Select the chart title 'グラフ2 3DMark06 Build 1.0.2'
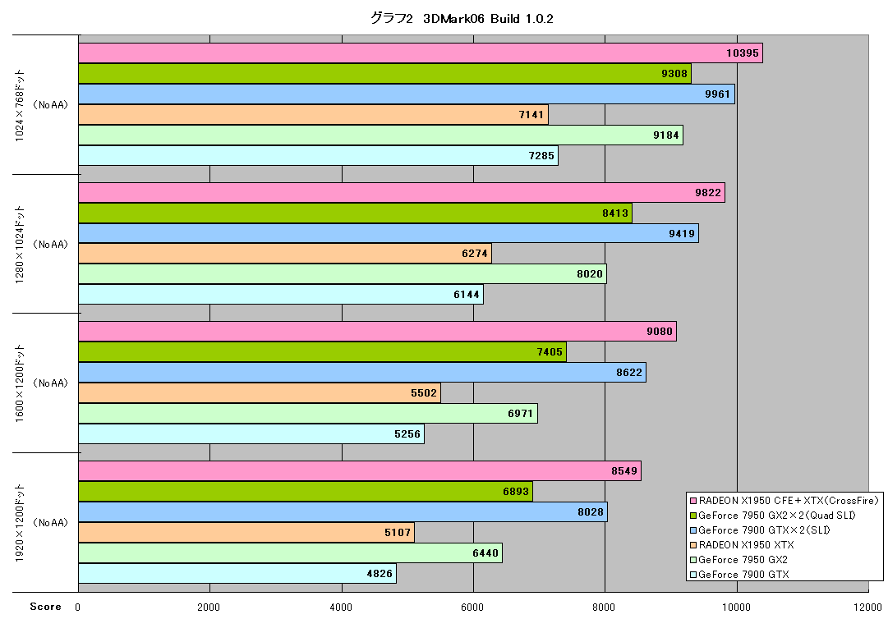Image resolution: width=888 pixels, height=619 pixels. pyautogui.click(x=462, y=19)
